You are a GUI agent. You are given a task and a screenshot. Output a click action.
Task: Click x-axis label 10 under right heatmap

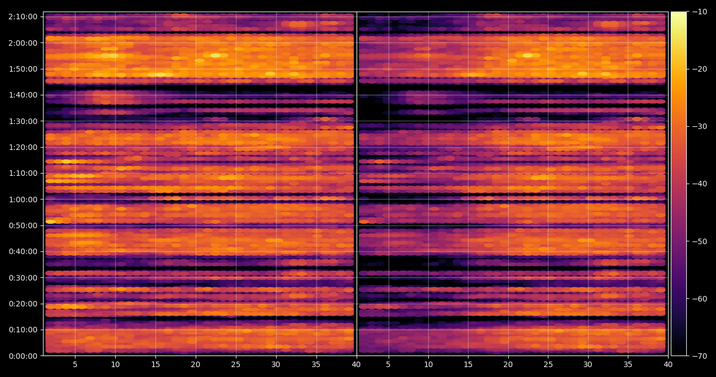point(428,364)
